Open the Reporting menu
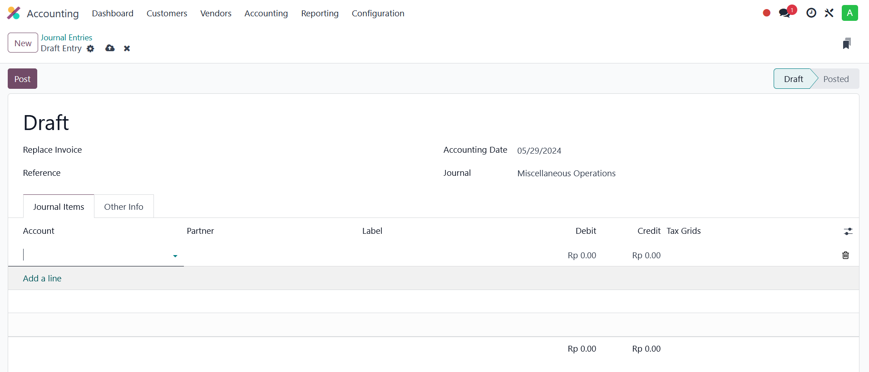The height and width of the screenshot is (372, 869). [320, 14]
